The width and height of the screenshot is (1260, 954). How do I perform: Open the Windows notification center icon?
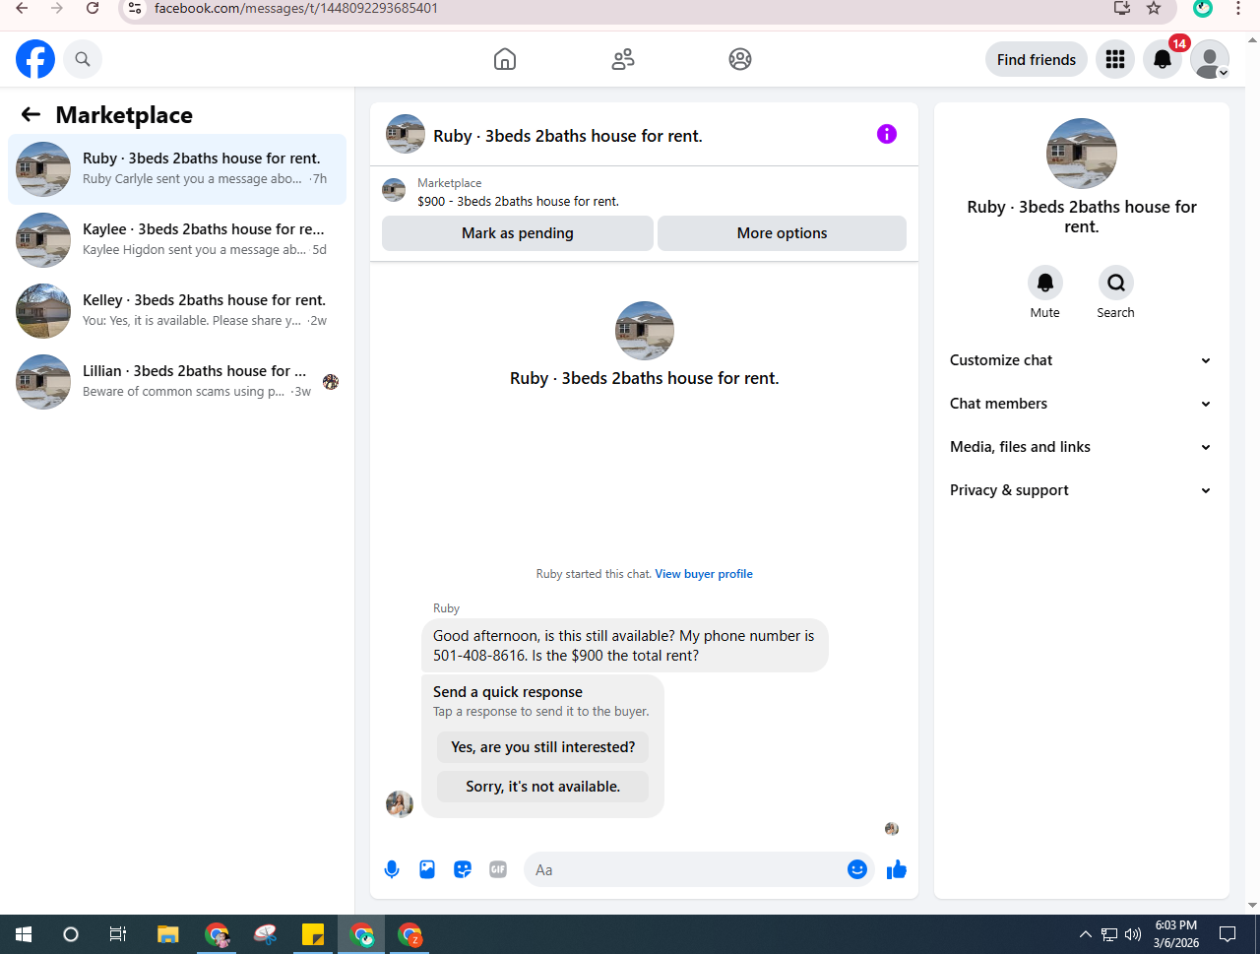[1228, 934]
